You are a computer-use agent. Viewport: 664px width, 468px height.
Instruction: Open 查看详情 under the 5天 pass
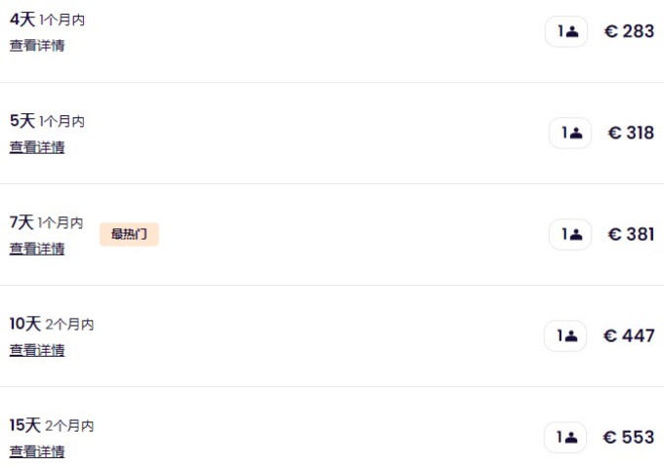tap(37, 147)
